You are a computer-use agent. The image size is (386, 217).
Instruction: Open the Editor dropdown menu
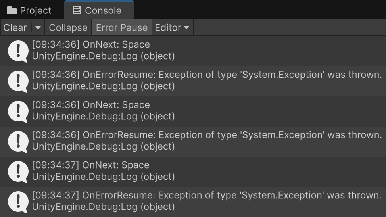click(172, 28)
